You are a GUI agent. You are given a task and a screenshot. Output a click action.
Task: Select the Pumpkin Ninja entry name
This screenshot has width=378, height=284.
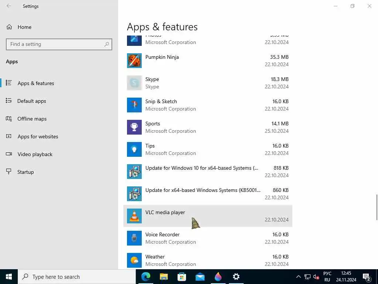162,57
